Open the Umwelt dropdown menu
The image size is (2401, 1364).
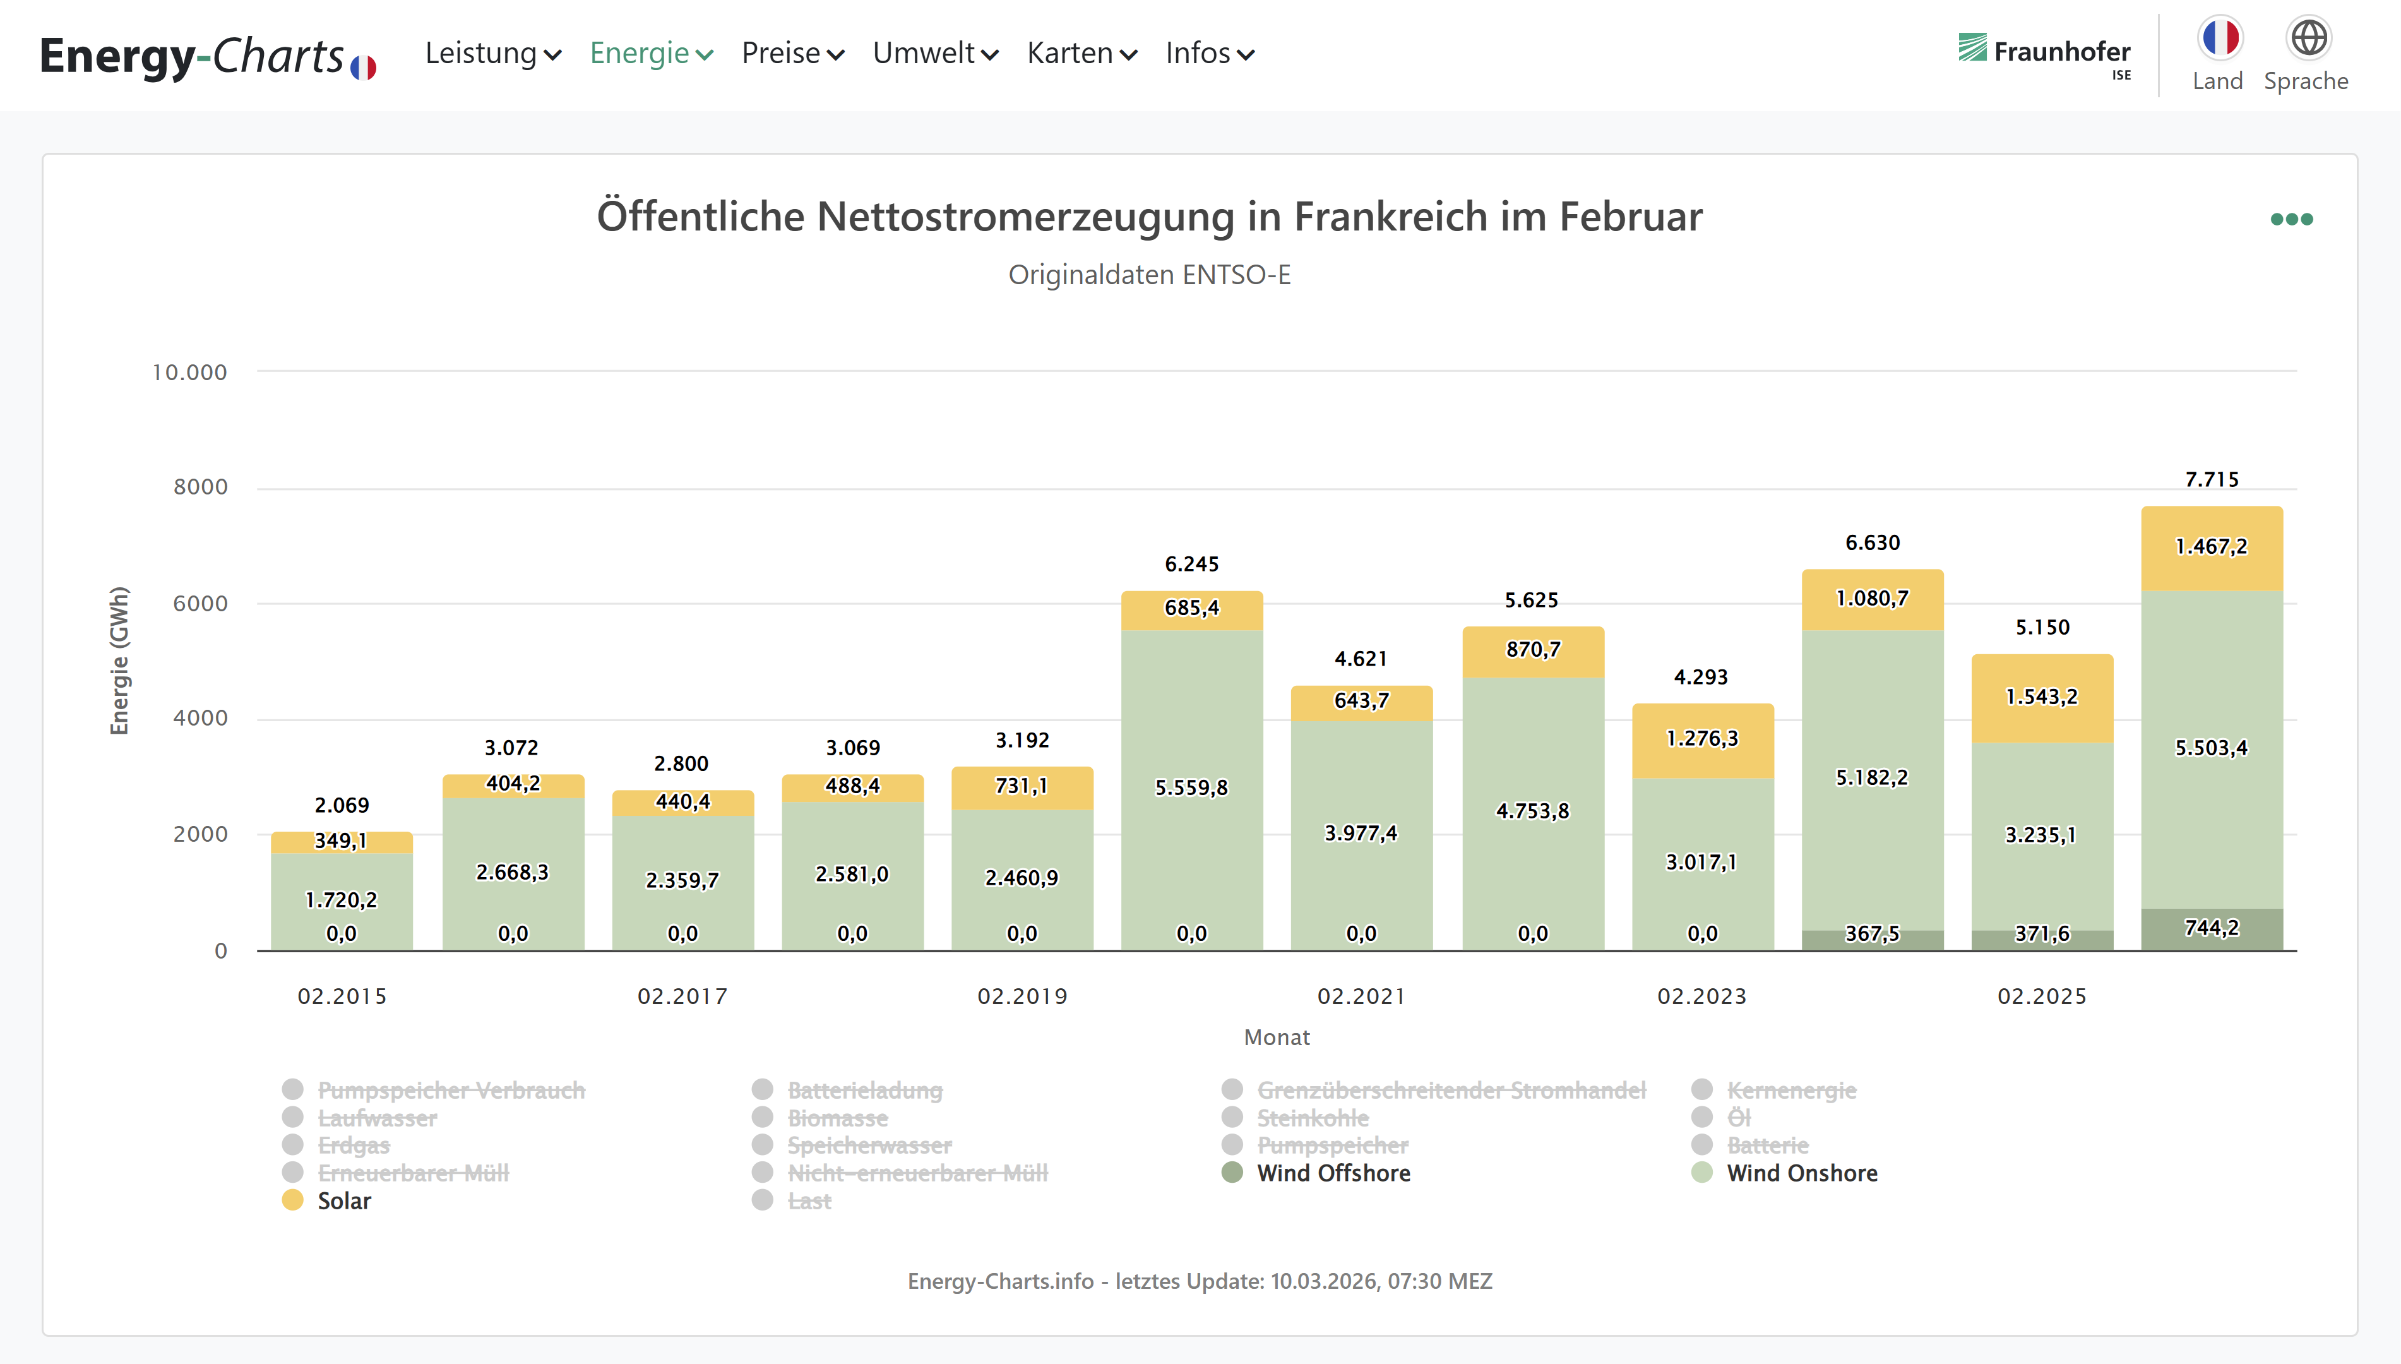tap(934, 54)
